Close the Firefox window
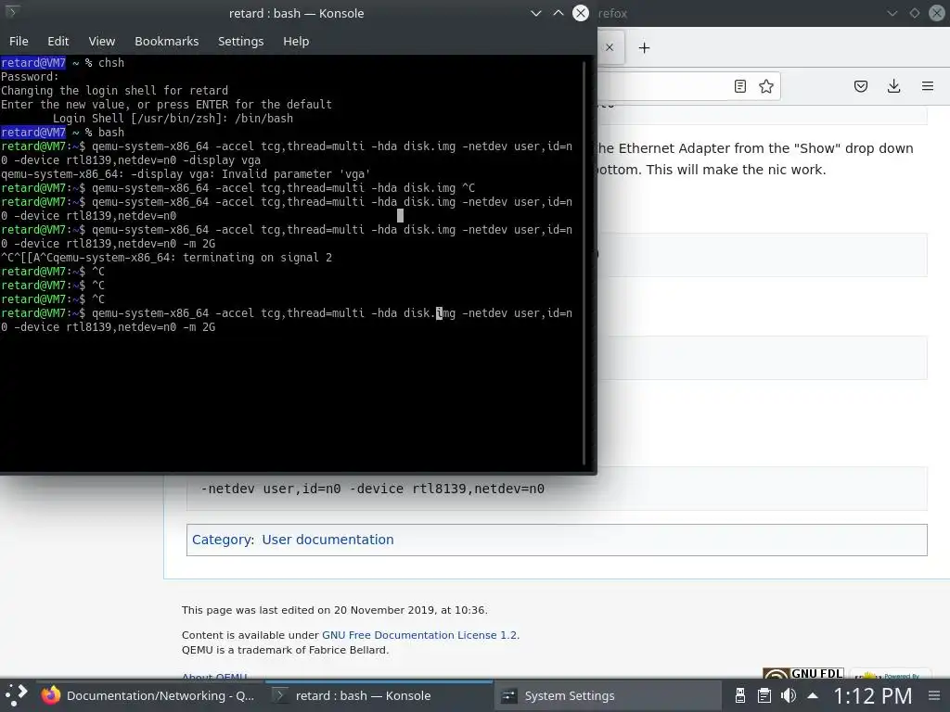 coord(937,13)
